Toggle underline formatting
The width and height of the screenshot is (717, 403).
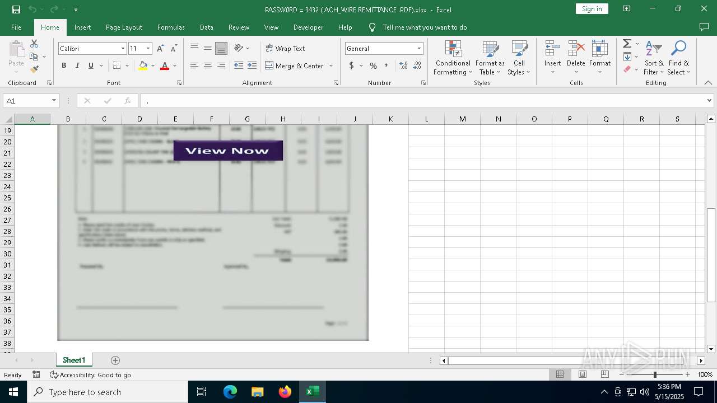pos(91,65)
